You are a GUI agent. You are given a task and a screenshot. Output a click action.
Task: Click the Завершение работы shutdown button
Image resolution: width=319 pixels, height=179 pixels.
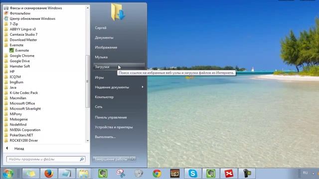pyautogui.click(x=111, y=159)
